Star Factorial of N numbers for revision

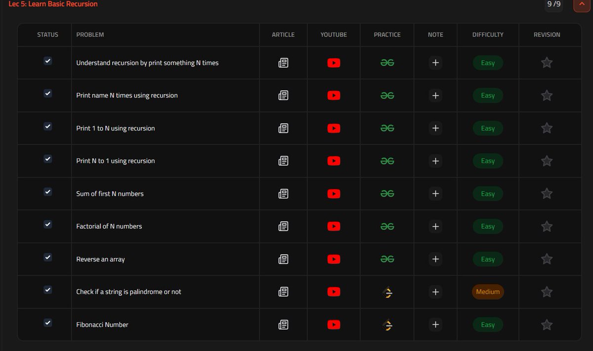[x=547, y=226]
